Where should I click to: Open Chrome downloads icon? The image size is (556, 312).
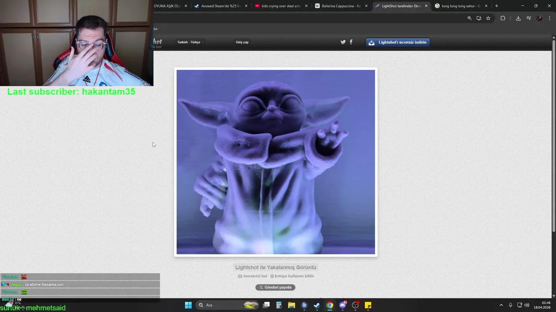(518, 18)
